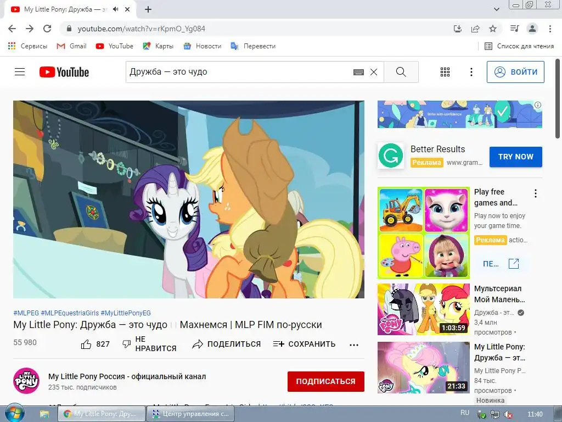The width and height of the screenshot is (562, 422).
Task: Click the video player to pause
Action: 189,199
